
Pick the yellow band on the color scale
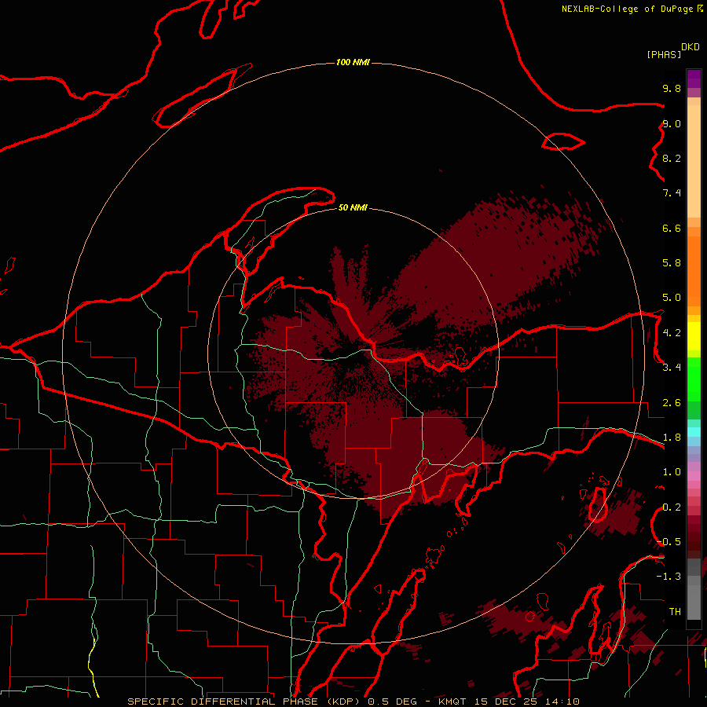coord(694,336)
